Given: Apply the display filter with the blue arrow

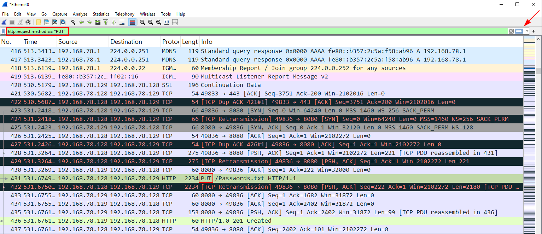Looking at the screenshot, I should [x=519, y=31].
